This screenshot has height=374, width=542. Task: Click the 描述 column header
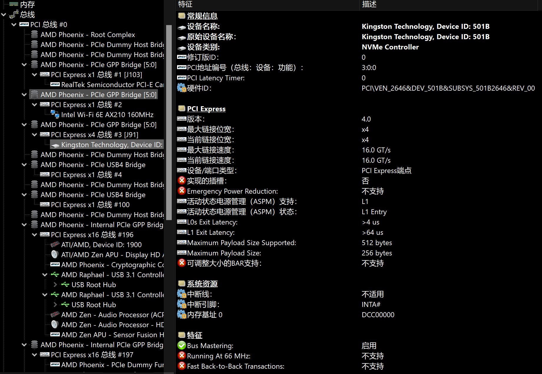369,4
